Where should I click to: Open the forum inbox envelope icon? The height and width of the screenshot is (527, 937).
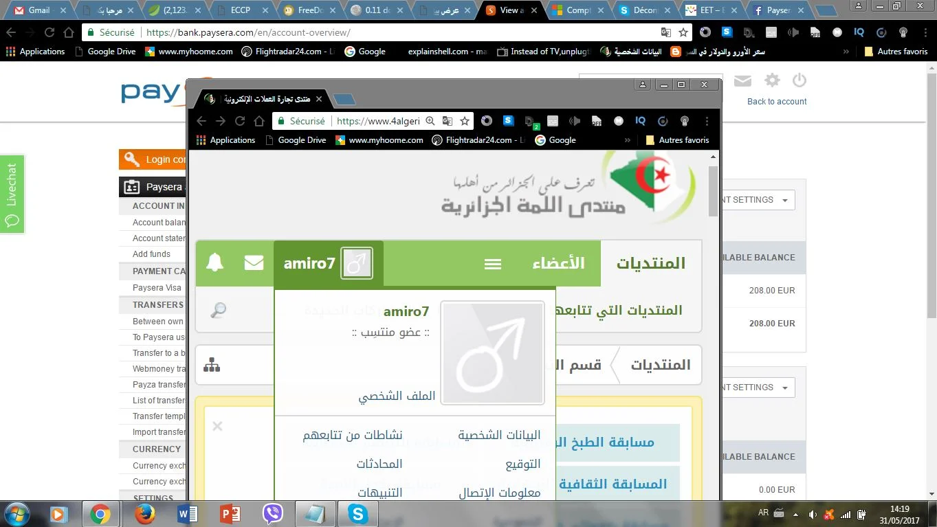pos(254,262)
